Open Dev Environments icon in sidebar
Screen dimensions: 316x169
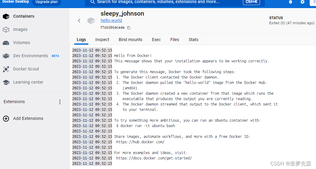pos(6,56)
